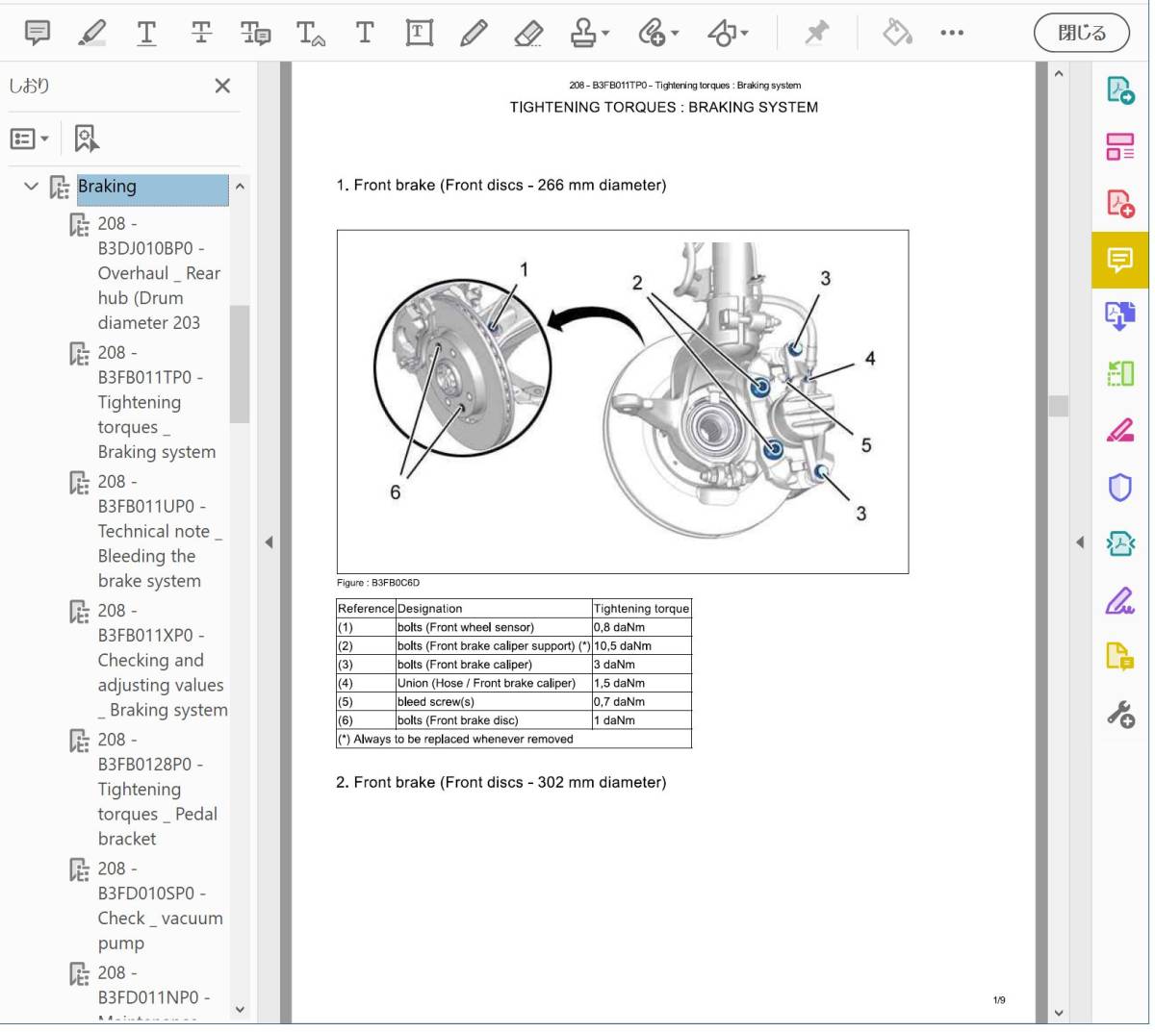The height and width of the screenshot is (1032, 1155).
Task: Open bookmark B3FB011UP0 Bleeding the brake system
Action: 160,531
